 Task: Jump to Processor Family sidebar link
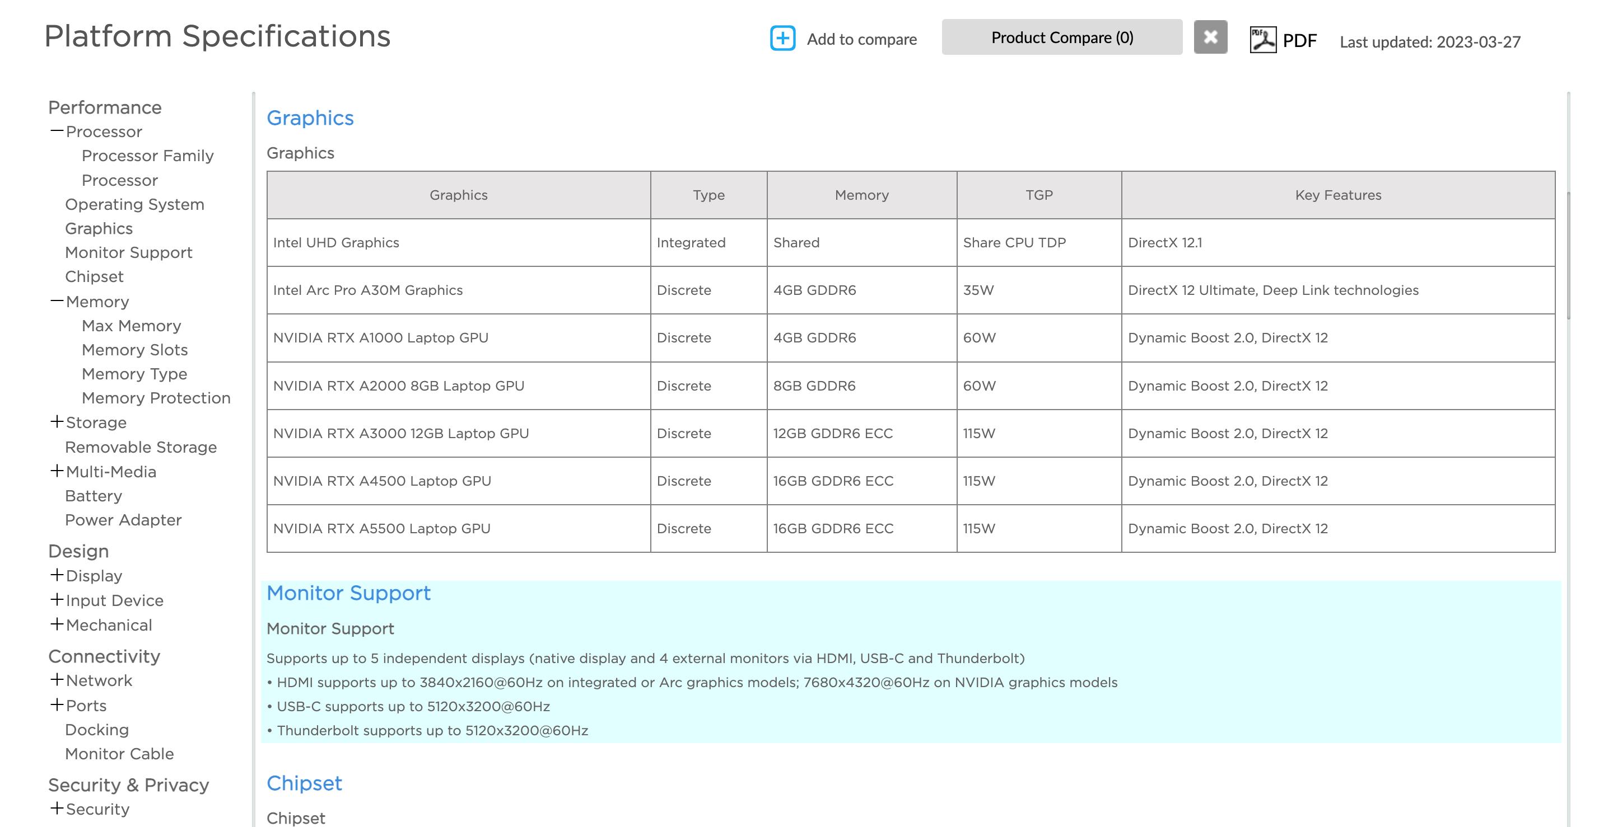coord(147,156)
